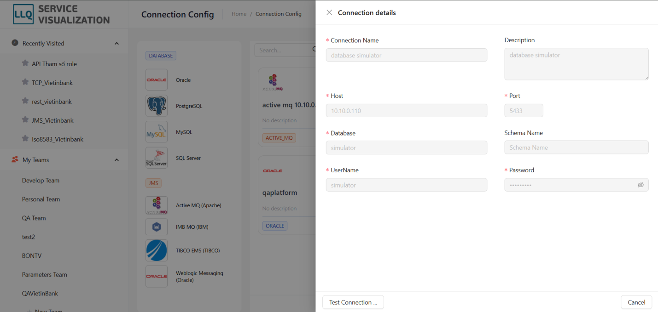658x312 pixels.
Task: Select the Active MQ (Apache) icon
Action: pyautogui.click(x=157, y=205)
